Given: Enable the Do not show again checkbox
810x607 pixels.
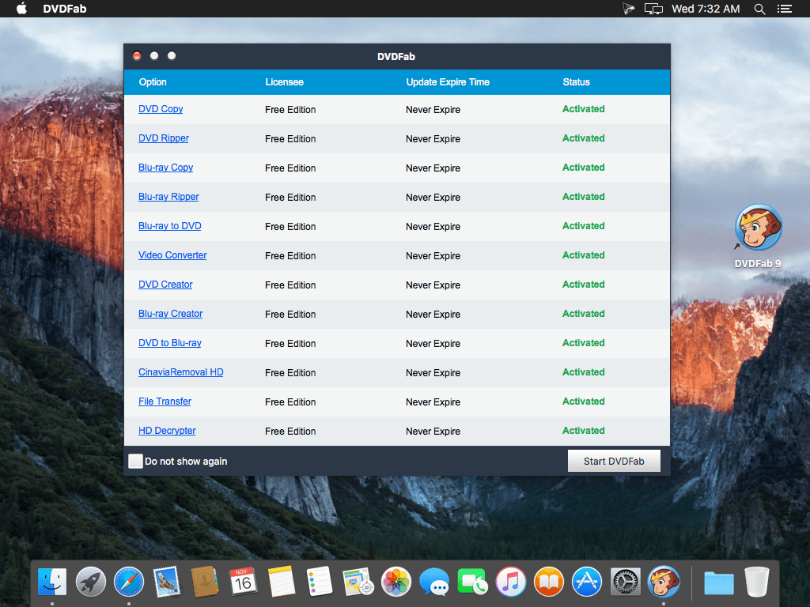Looking at the screenshot, I should (135, 461).
